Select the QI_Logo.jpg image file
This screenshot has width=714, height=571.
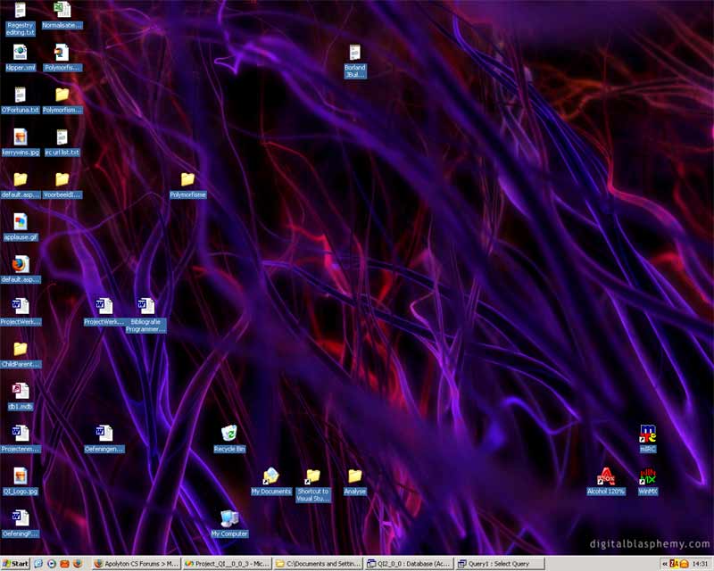(x=20, y=476)
